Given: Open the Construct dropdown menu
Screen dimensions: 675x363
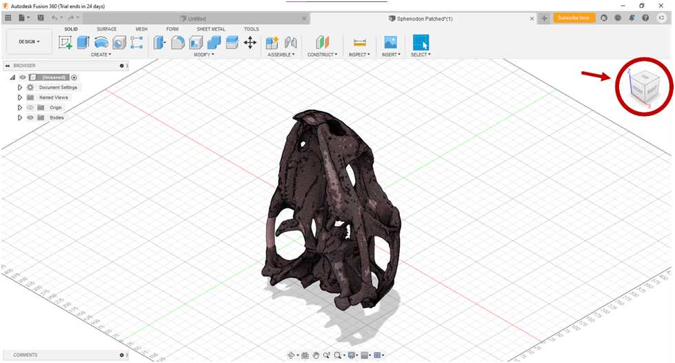Looking at the screenshot, I should tap(322, 55).
